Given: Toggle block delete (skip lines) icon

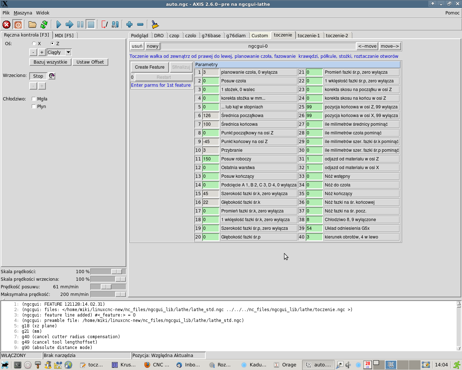Looking at the screenshot, I should (x=105, y=25).
